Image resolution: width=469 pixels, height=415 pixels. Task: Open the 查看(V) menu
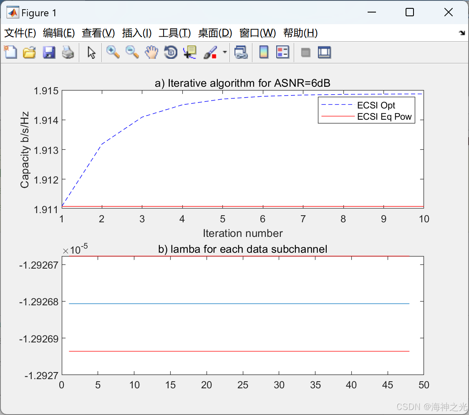pos(98,33)
